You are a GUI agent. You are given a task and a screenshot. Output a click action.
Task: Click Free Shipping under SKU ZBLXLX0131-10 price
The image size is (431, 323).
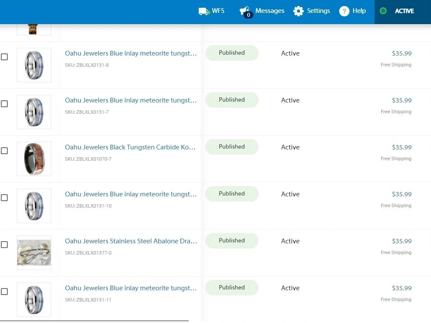(x=396, y=206)
